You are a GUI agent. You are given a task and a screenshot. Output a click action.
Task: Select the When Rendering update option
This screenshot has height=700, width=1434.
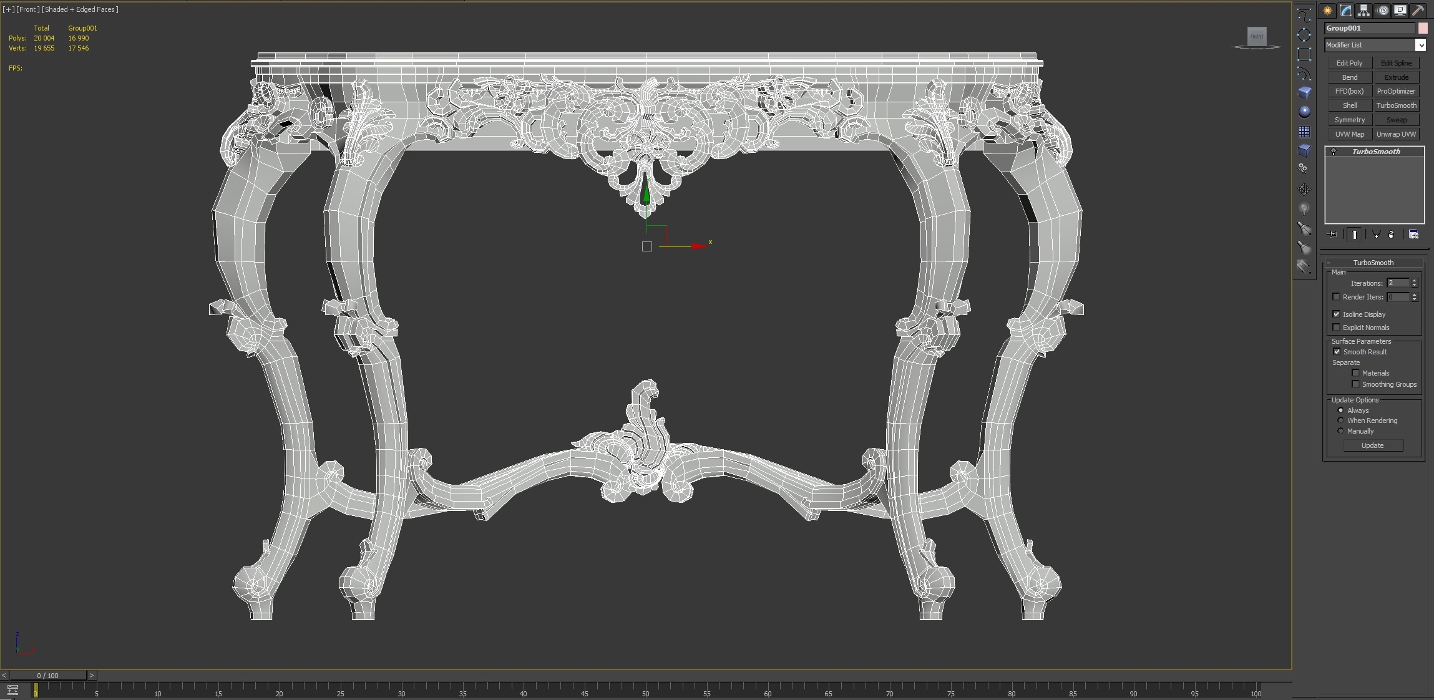[x=1340, y=420]
